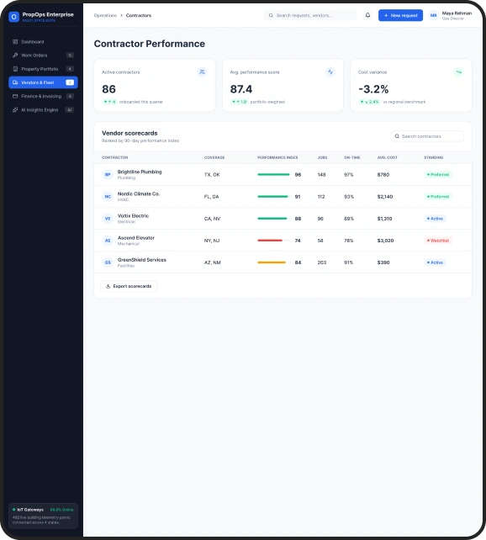This screenshot has height=540, width=486.
Task: Click the top search magnifier icon
Action: point(271,15)
